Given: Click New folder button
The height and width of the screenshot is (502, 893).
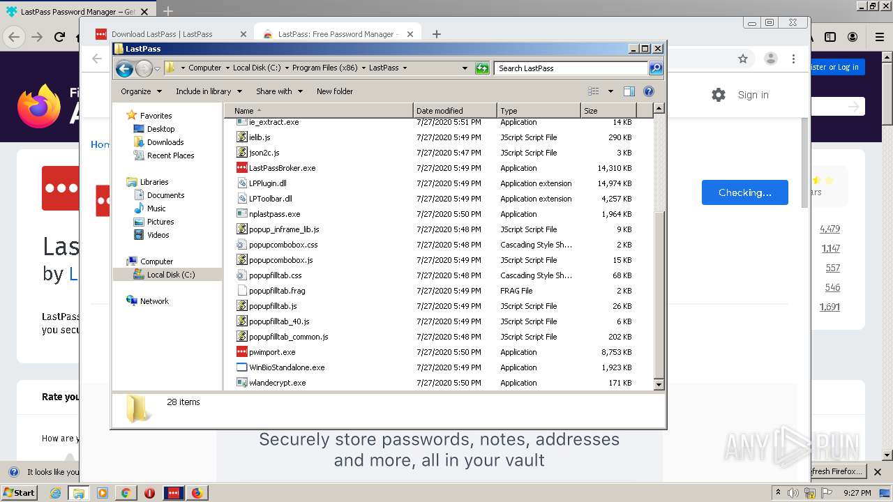Looking at the screenshot, I should (335, 91).
